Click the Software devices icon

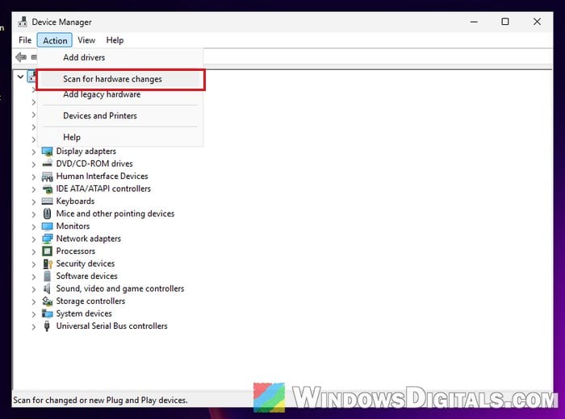[47, 276]
